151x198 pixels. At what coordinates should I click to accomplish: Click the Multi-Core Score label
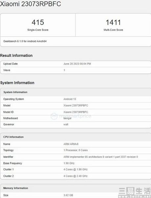coord(113,30)
